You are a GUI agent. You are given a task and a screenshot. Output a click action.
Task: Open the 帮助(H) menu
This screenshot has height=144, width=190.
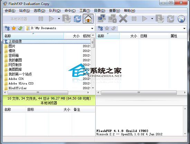click(x=130, y=11)
